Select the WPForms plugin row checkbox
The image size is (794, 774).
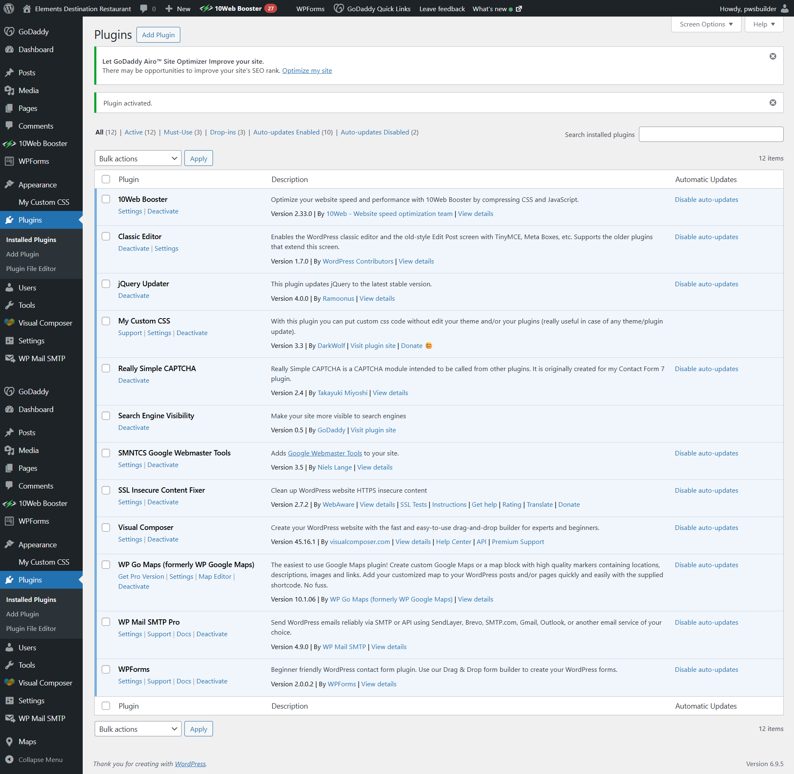coord(106,669)
